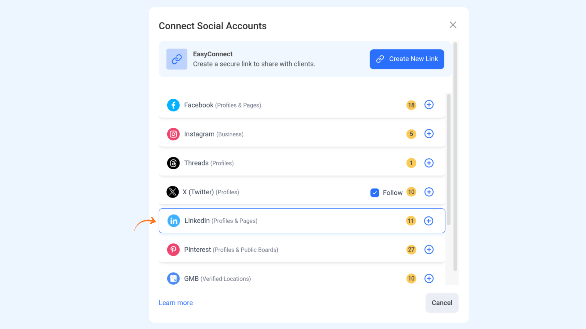
Task: Open the Learn more link
Action: [x=175, y=303]
